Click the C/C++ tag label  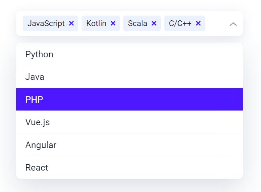[180, 23]
